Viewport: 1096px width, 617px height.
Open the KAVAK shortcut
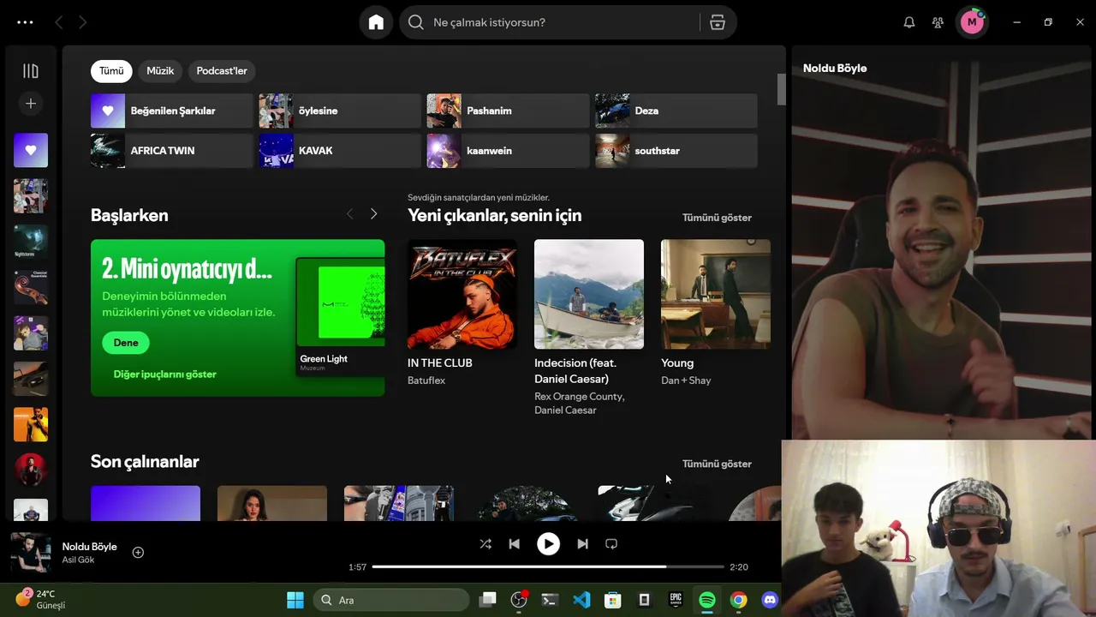pos(340,151)
